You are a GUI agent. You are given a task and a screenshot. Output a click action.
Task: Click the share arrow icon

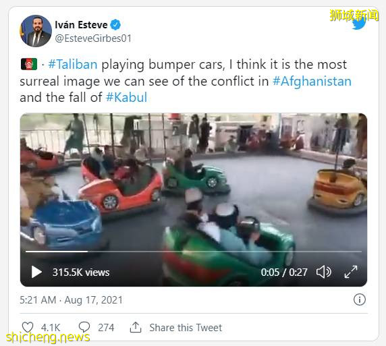136,327
